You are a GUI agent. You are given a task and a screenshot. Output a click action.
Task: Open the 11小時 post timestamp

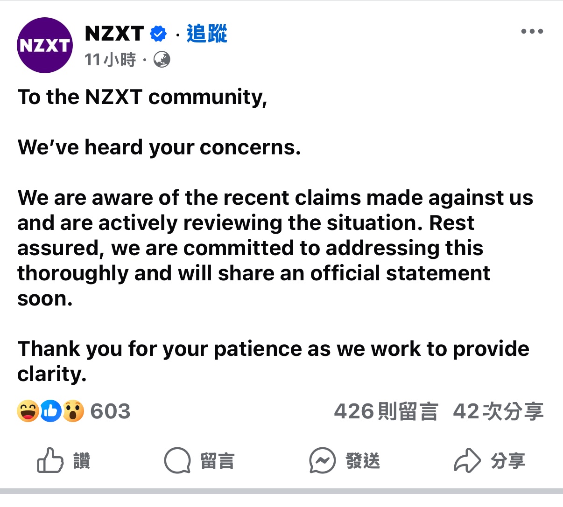[110, 60]
